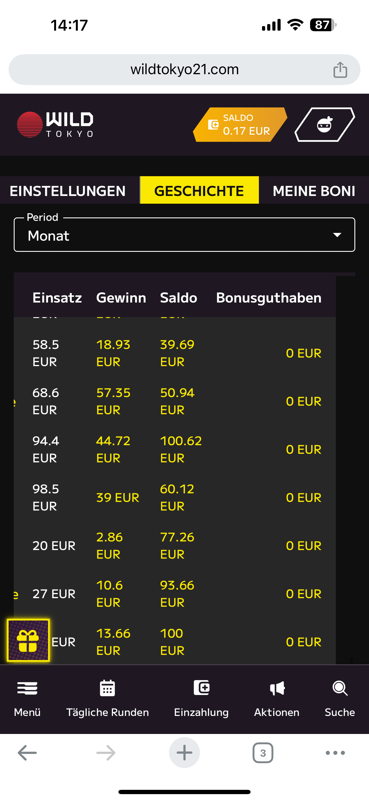Select the Geschichte tab
369x801 pixels.
(x=199, y=191)
